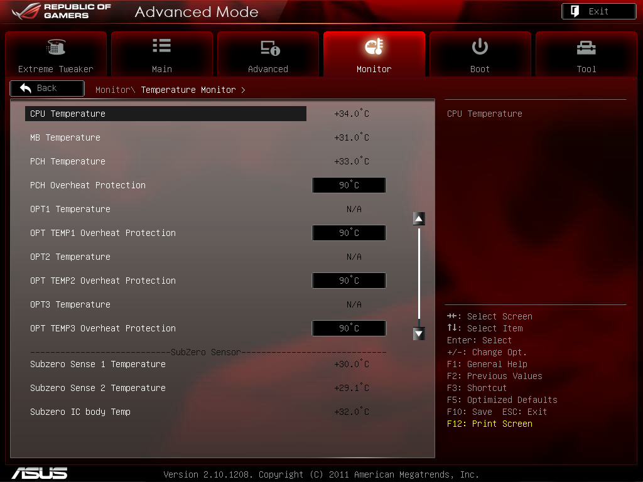
Task: Click the Advanced settings info icon
Action: (x=270, y=48)
